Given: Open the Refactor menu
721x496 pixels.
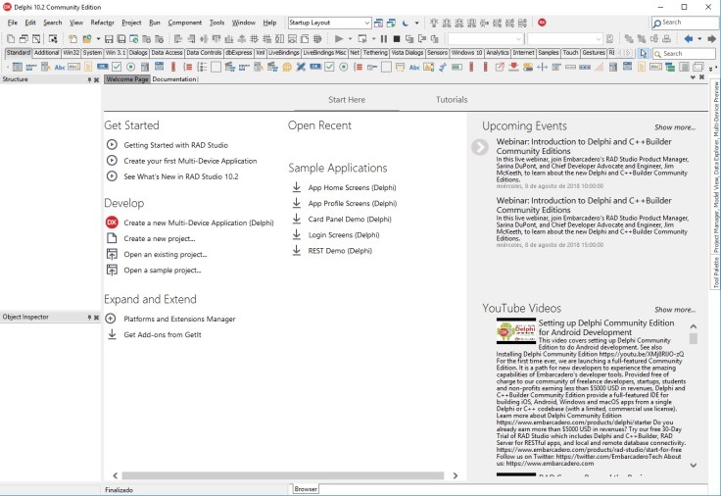Looking at the screenshot, I should click(x=102, y=22).
